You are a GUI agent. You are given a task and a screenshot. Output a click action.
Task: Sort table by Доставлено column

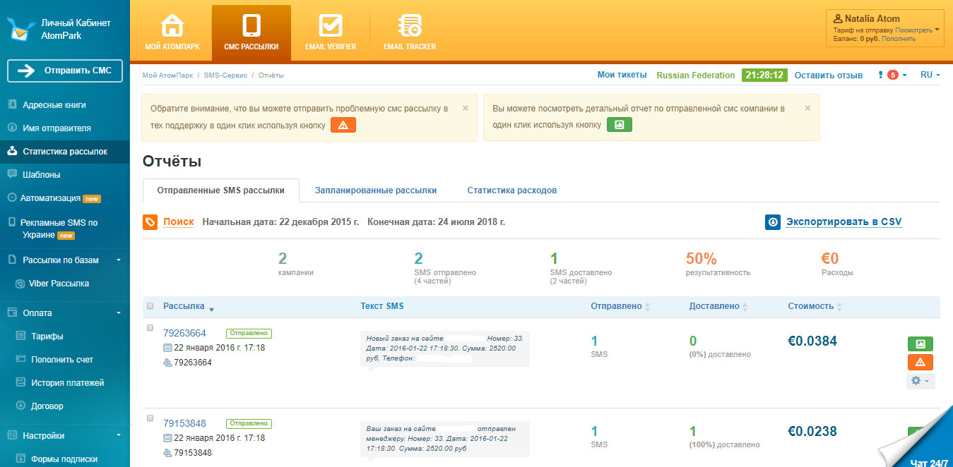pyautogui.click(x=718, y=306)
